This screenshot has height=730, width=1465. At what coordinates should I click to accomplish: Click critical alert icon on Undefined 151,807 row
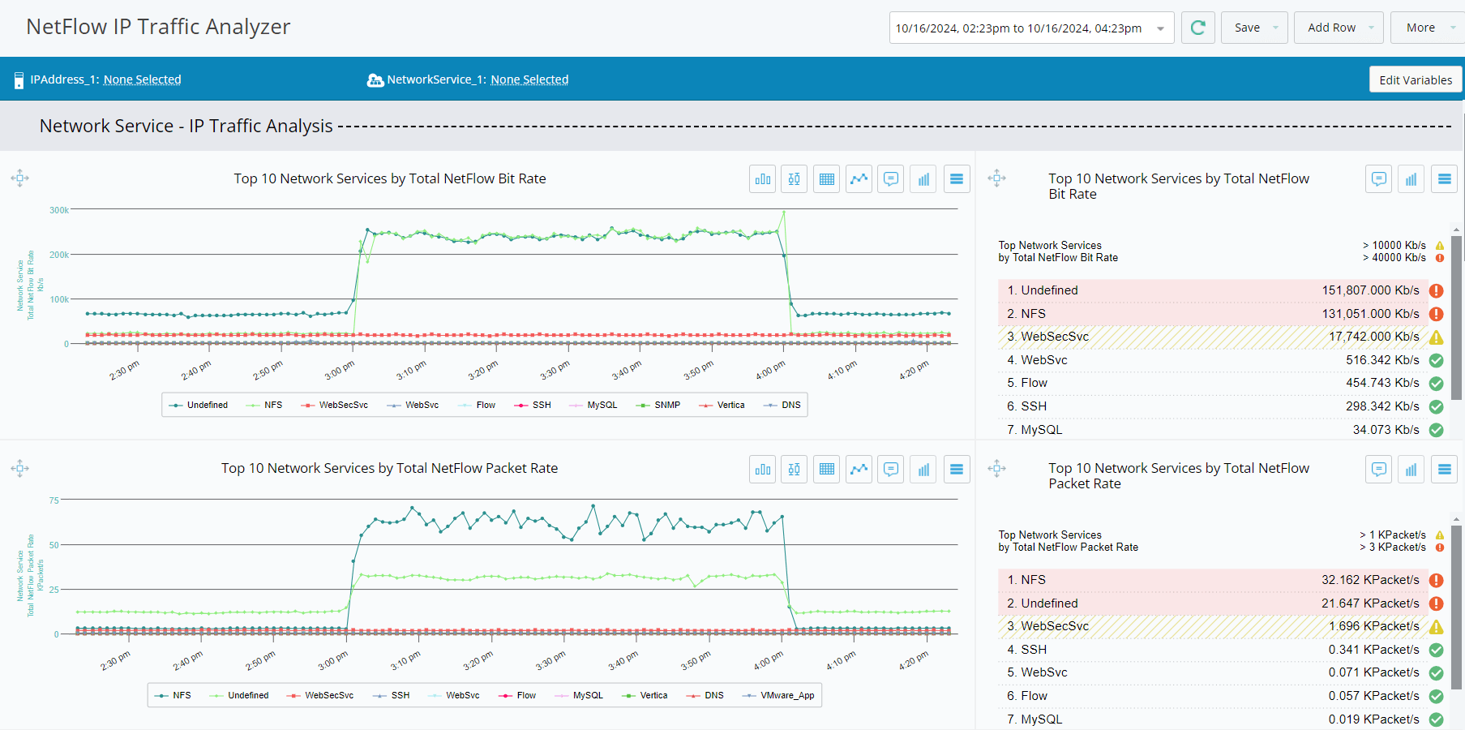[1436, 290]
